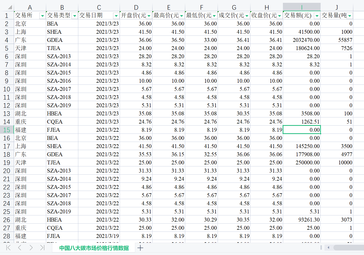Show filter options for 交易量 column
This screenshot has width=364, height=255.
[349, 16]
